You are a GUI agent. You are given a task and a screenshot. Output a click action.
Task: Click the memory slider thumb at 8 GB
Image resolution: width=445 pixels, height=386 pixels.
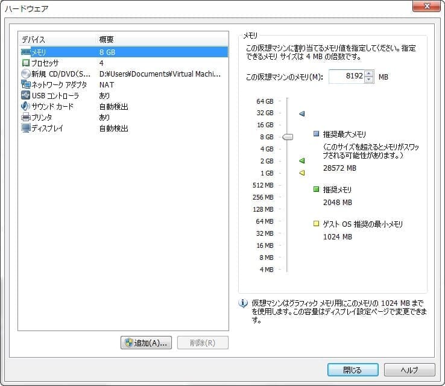tap(288, 137)
